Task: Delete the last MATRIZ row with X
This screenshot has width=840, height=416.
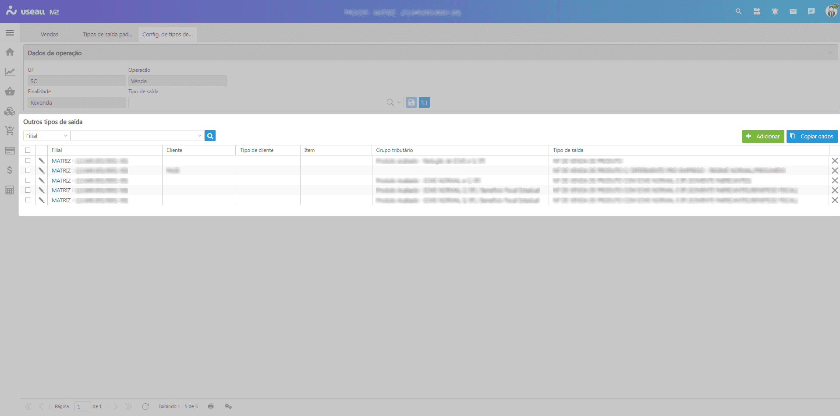Action: (834, 200)
